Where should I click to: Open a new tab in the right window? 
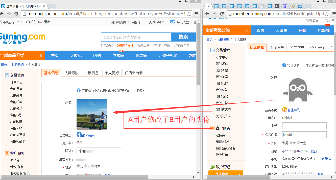coord(309,6)
